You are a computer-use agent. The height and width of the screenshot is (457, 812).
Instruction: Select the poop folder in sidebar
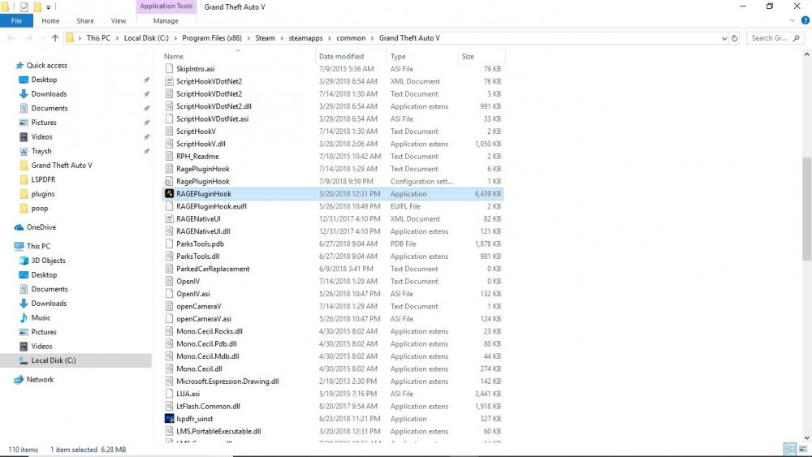[39, 209]
